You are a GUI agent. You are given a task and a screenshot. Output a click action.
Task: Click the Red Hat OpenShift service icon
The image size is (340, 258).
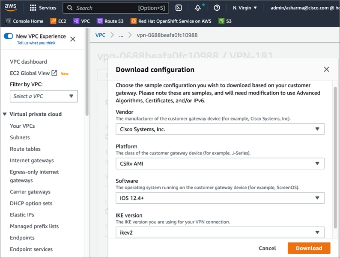coord(133,21)
